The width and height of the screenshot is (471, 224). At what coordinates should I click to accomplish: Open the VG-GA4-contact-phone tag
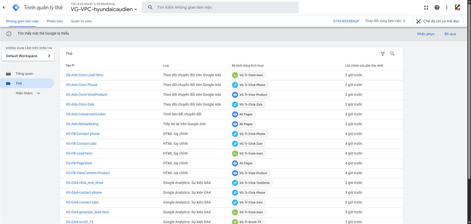(x=84, y=192)
